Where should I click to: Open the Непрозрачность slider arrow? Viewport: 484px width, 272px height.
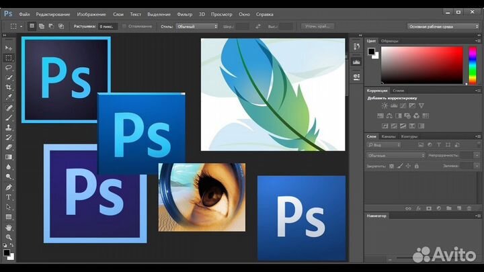point(477,155)
